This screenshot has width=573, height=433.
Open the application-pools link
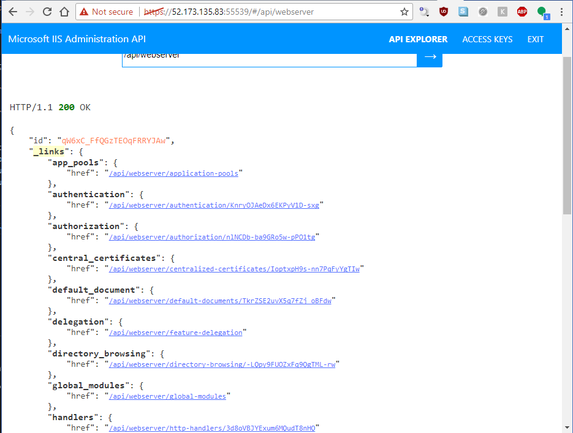(x=174, y=173)
